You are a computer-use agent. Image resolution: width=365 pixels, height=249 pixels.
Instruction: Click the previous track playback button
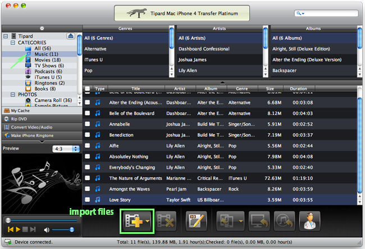point(11,229)
